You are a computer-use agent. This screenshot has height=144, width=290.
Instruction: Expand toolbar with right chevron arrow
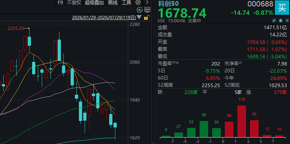(x=147, y=3)
